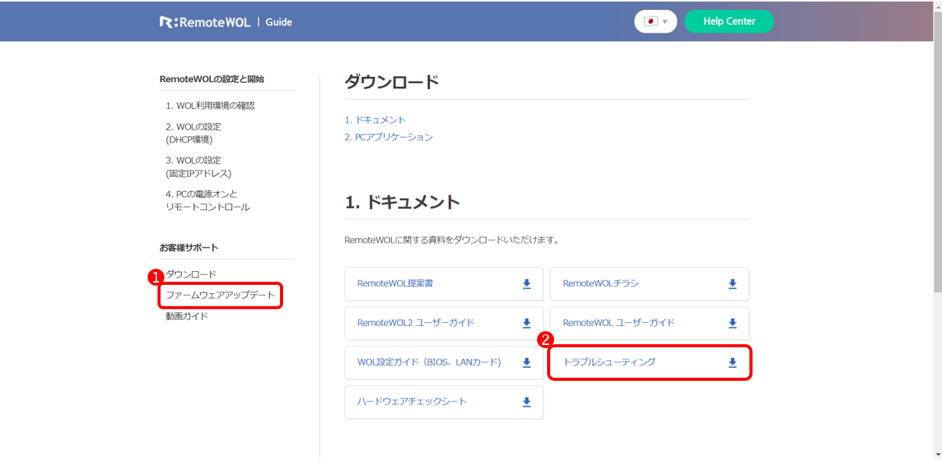Image resolution: width=942 pixels, height=460 pixels.
Task: Download icon on RemoteWOL ユーザーガイド card
Action: pyautogui.click(x=733, y=323)
